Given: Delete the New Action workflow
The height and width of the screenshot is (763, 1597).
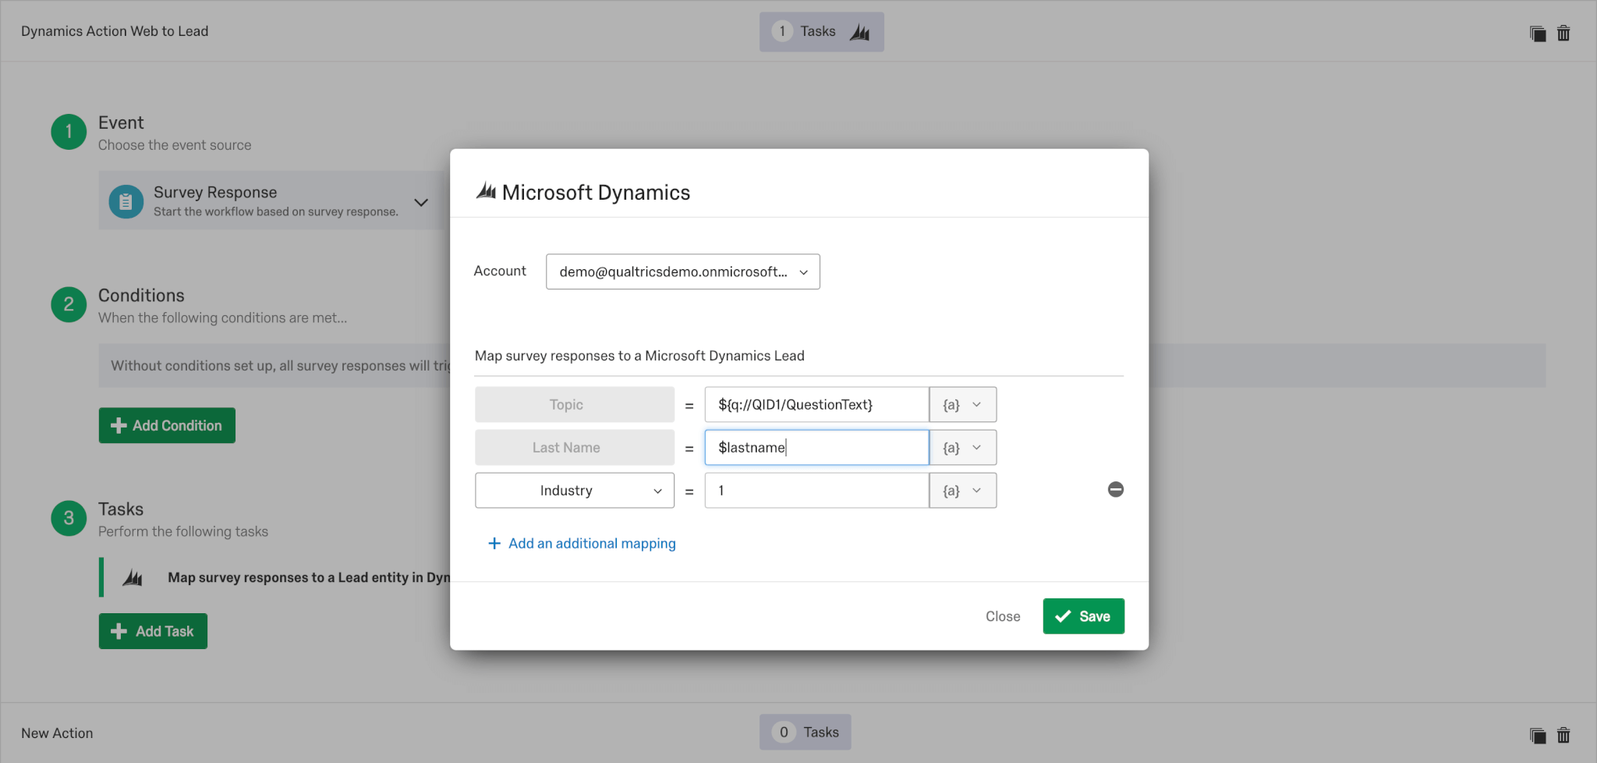Looking at the screenshot, I should point(1563,735).
